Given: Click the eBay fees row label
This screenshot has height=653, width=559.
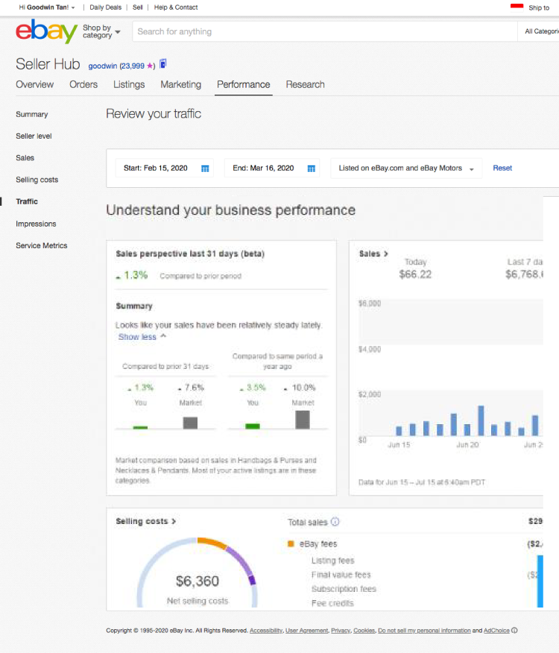Looking at the screenshot, I should pos(318,543).
